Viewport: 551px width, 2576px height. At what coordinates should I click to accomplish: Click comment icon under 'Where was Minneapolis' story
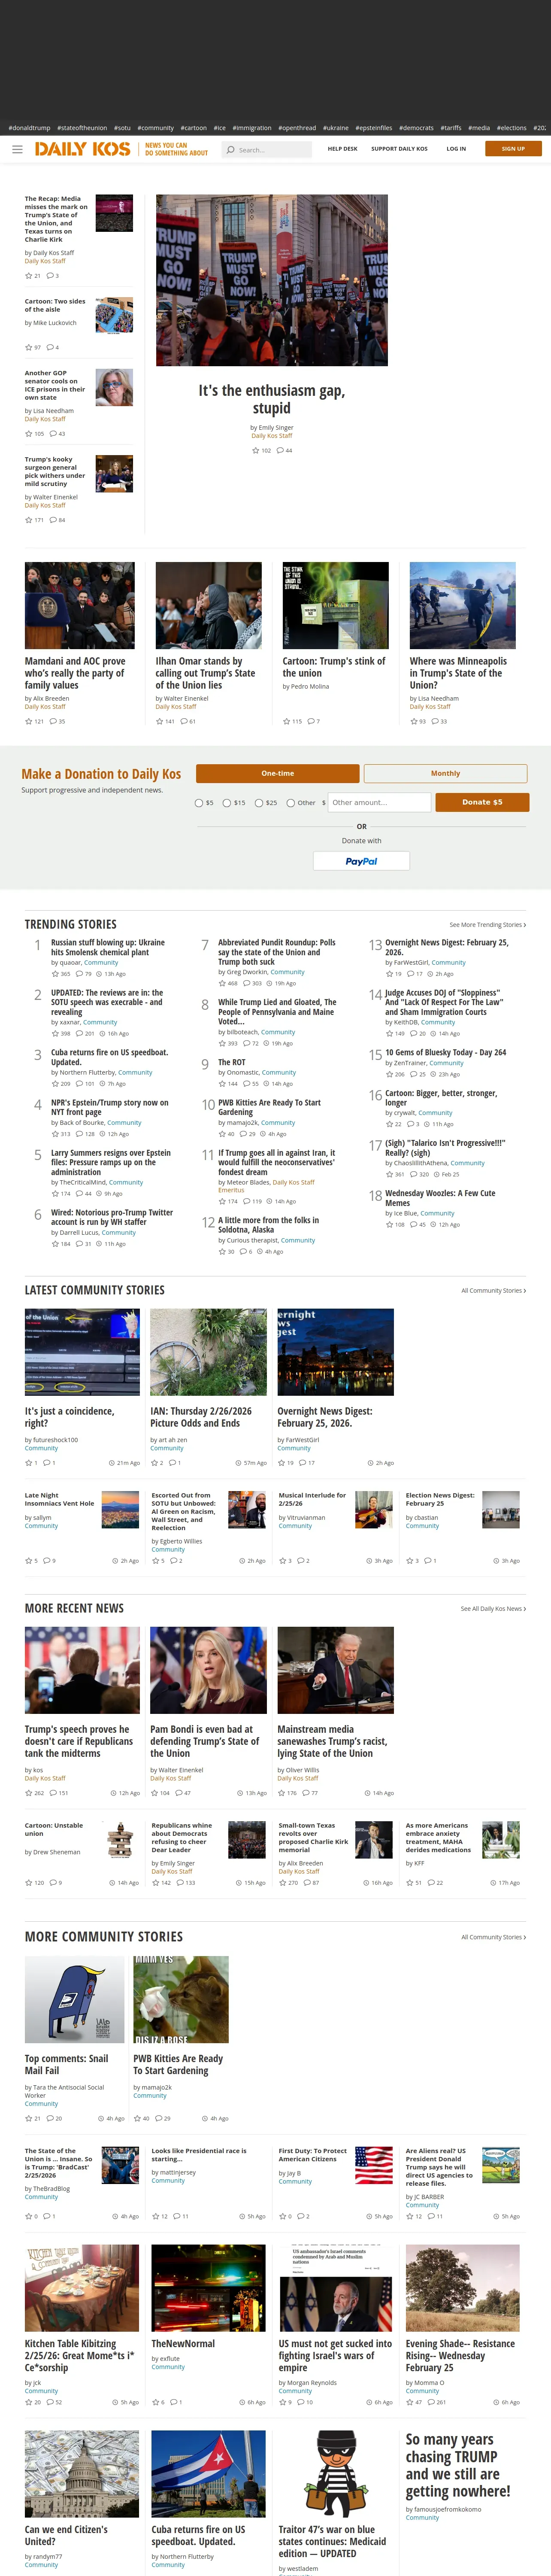point(435,721)
